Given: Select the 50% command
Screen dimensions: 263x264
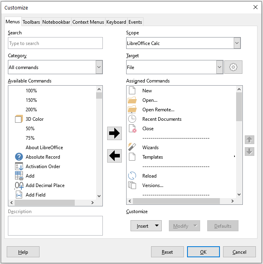Looking at the screenshot, I should coord(30,129).
